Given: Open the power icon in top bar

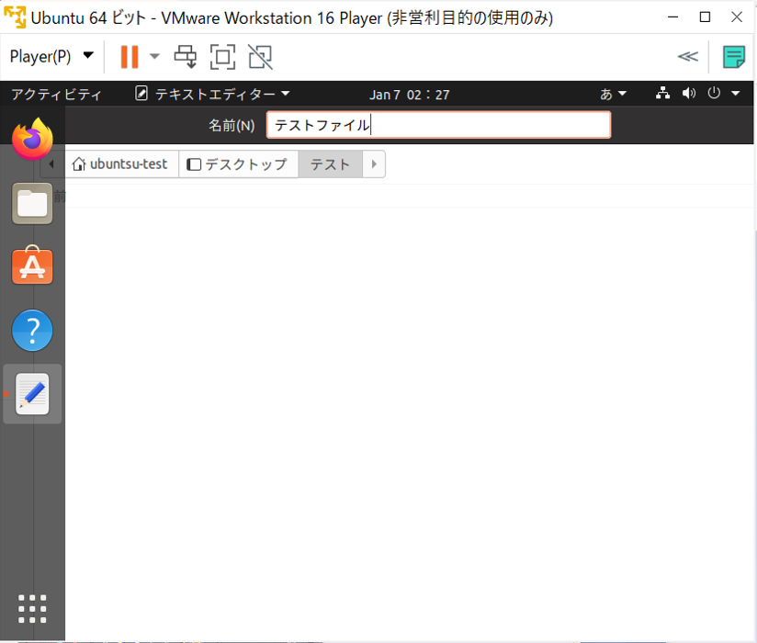Looking at the screenshot, I should [714, 93].
